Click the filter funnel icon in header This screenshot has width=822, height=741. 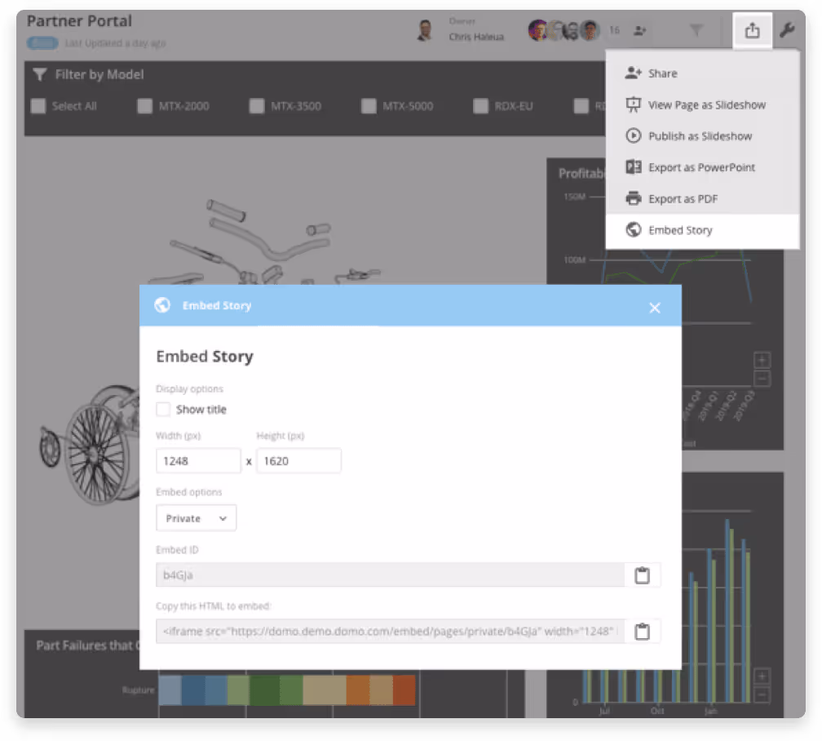696,30
